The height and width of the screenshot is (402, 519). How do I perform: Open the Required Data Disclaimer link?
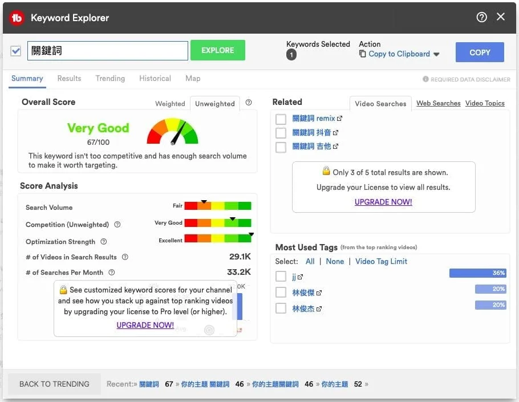tap(471, 79)
